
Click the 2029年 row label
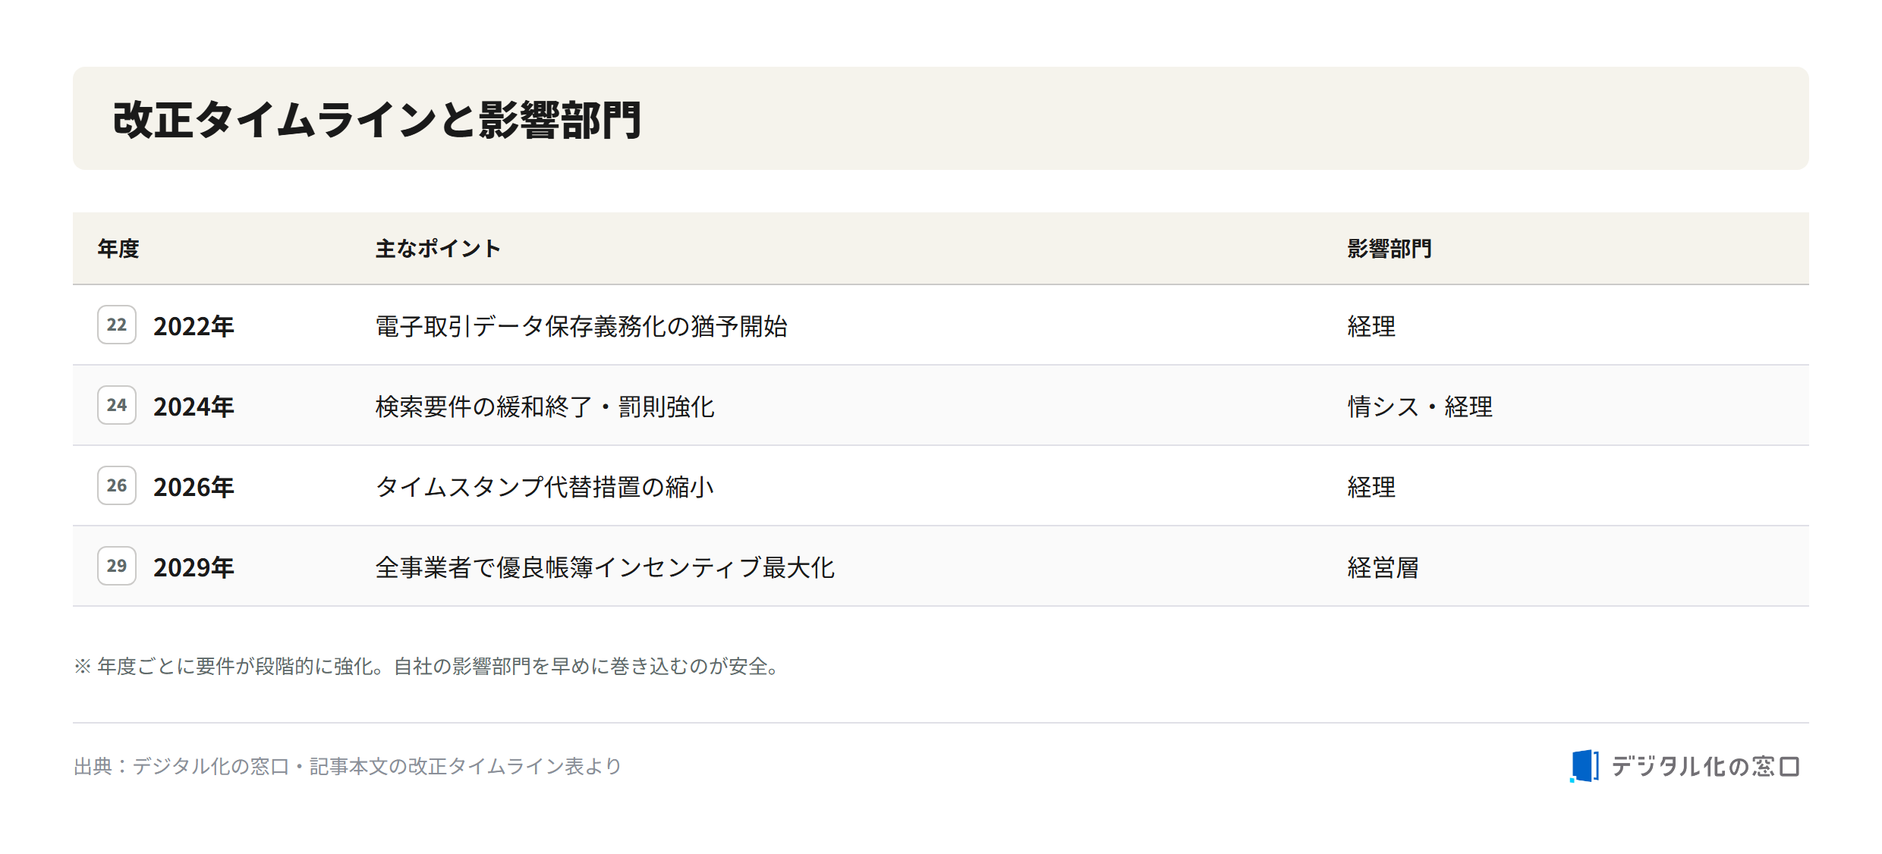click(194, 567)
